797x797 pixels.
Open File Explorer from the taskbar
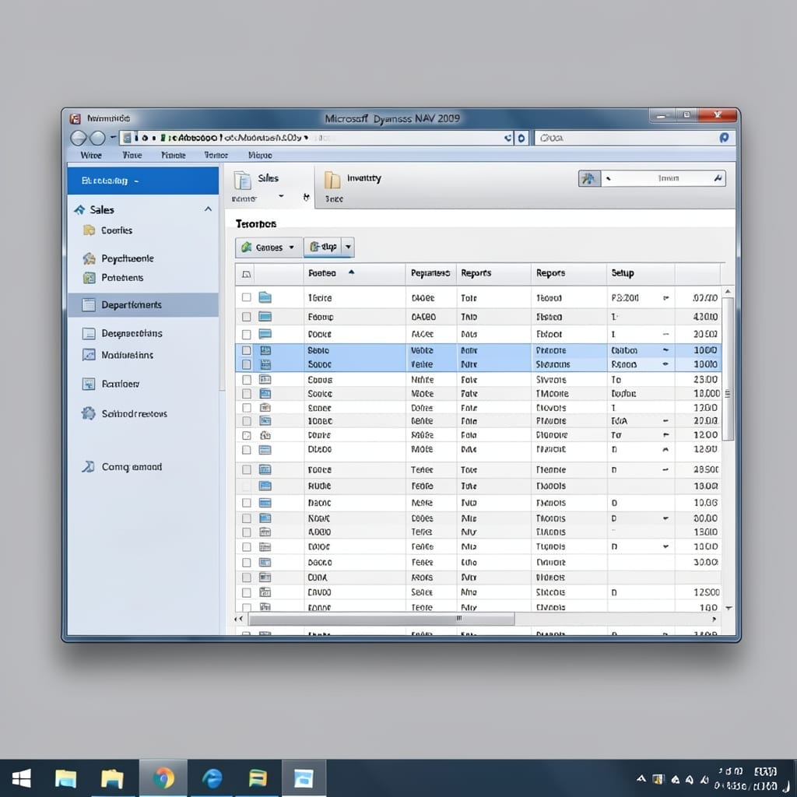(112, 778)
